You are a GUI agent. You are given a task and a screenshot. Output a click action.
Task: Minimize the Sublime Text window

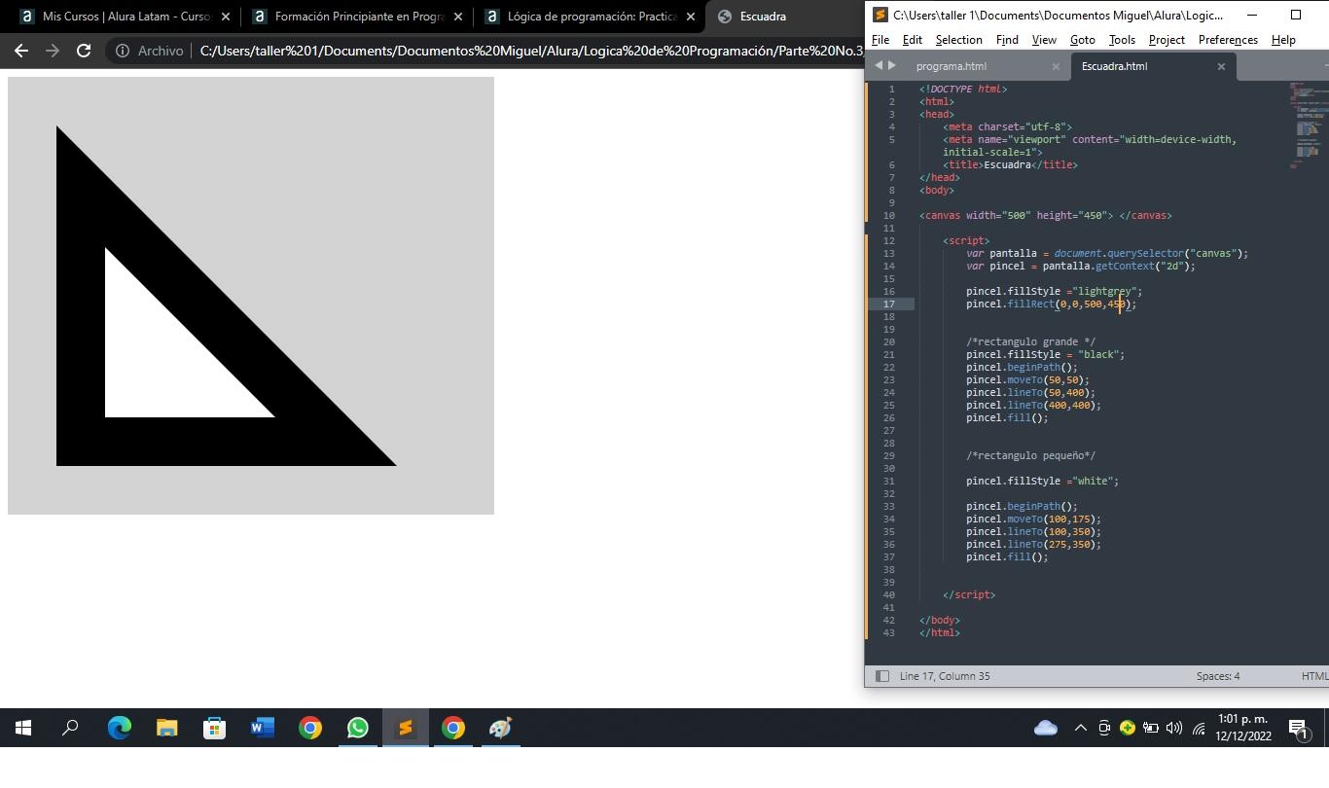pos(1252,15)
